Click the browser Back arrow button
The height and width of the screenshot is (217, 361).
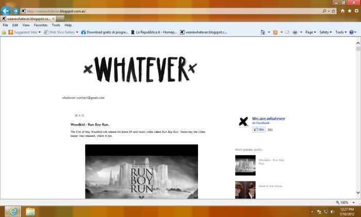coord(6,11)
